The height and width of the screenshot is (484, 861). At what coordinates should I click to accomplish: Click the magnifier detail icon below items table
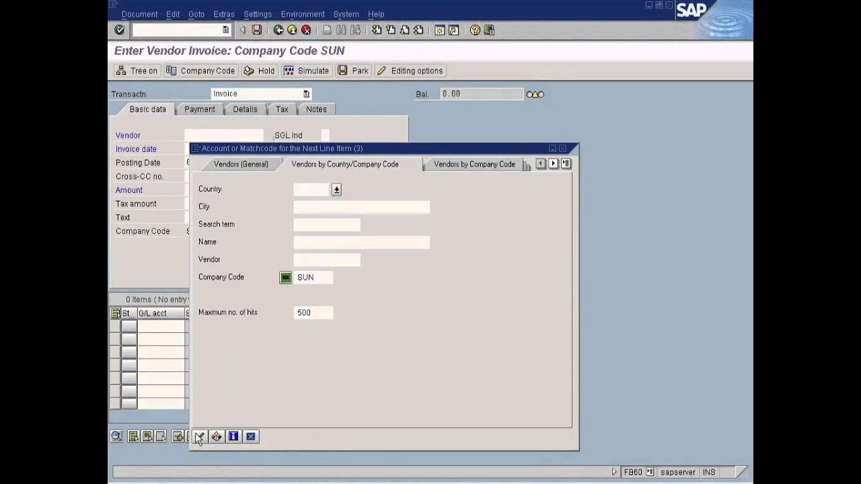[116, 437]
